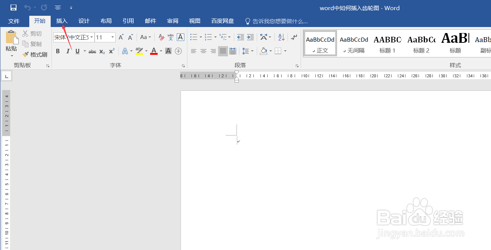Align text to the right
The height and width of the screenshot is (250, 491).
tap(213, 51)
